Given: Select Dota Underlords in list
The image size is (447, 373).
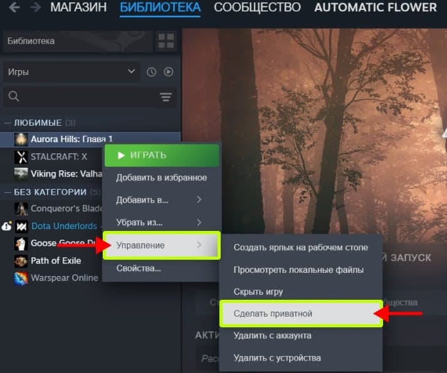Looking at the screenshot, I should (x=64, y=226).
